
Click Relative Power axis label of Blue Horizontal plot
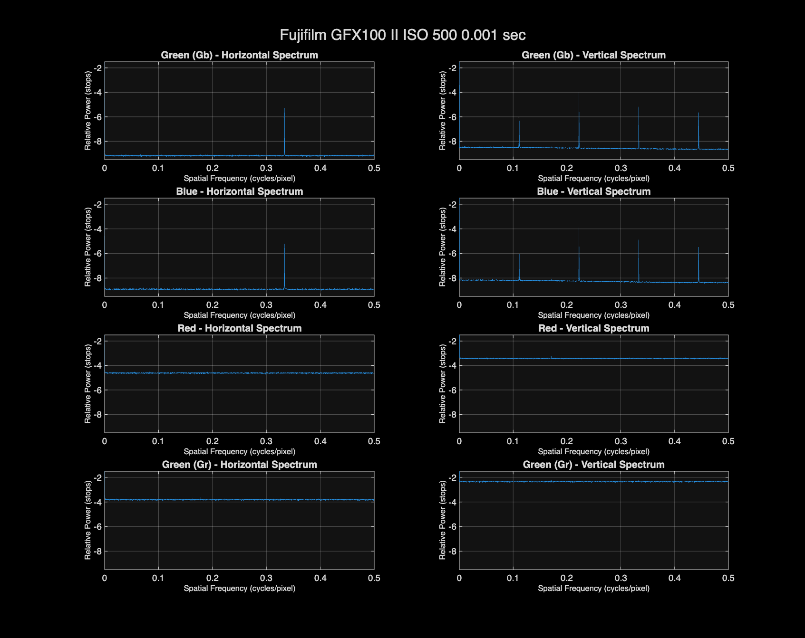88,247
